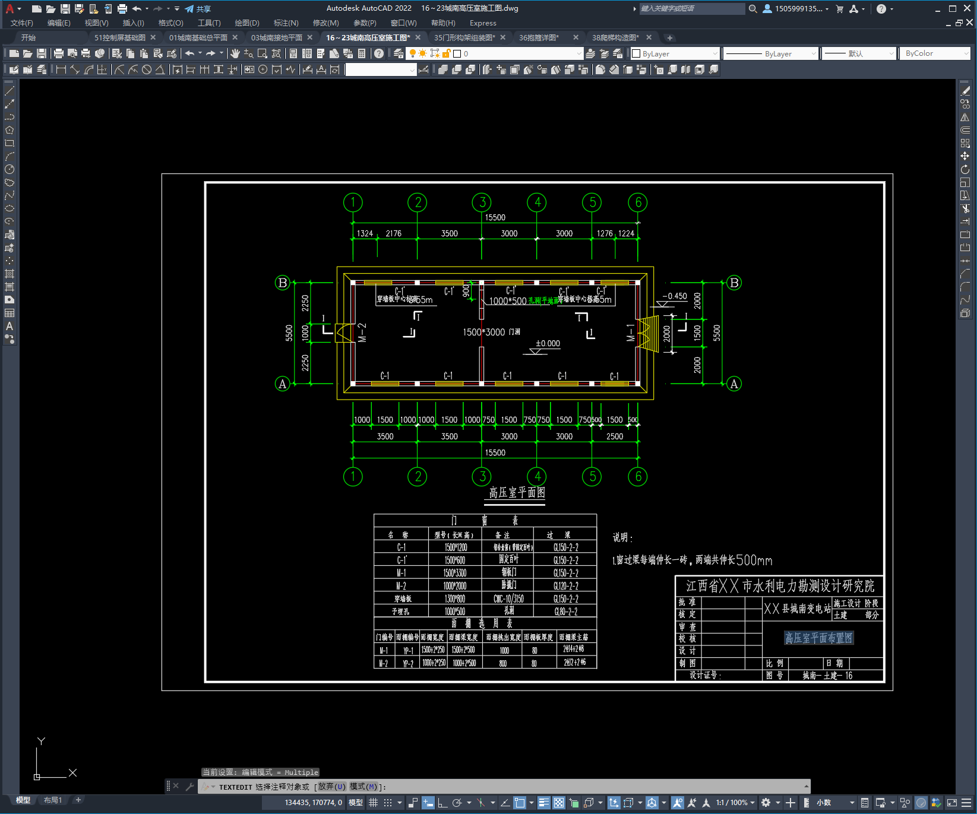This screenshot has height=814, width=977.
Task: Select the Line draw tool
Action: (10, 91)
